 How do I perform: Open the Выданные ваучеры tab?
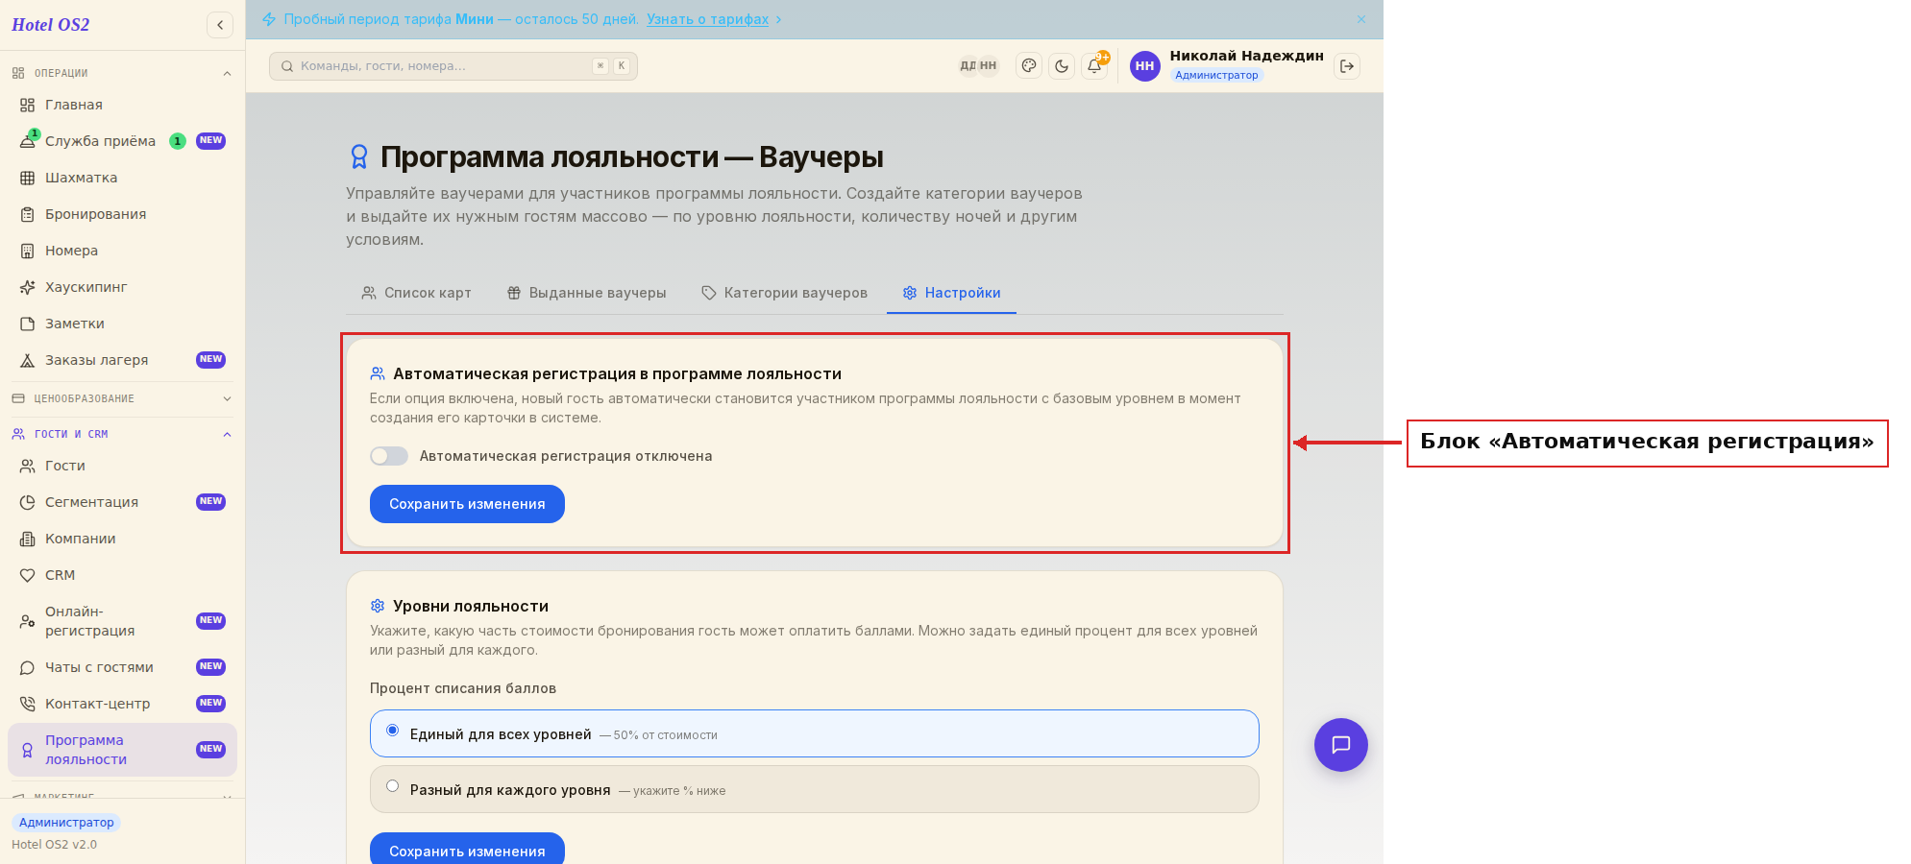click(x=586, y=293)
